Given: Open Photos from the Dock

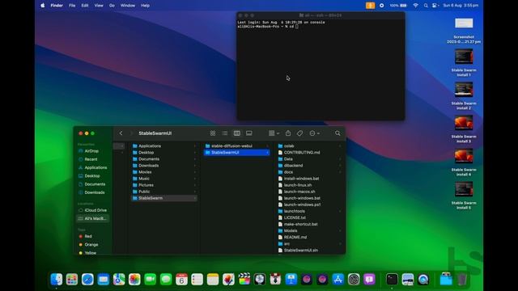Looking at the screenshot, I should (x=134, y=280).
